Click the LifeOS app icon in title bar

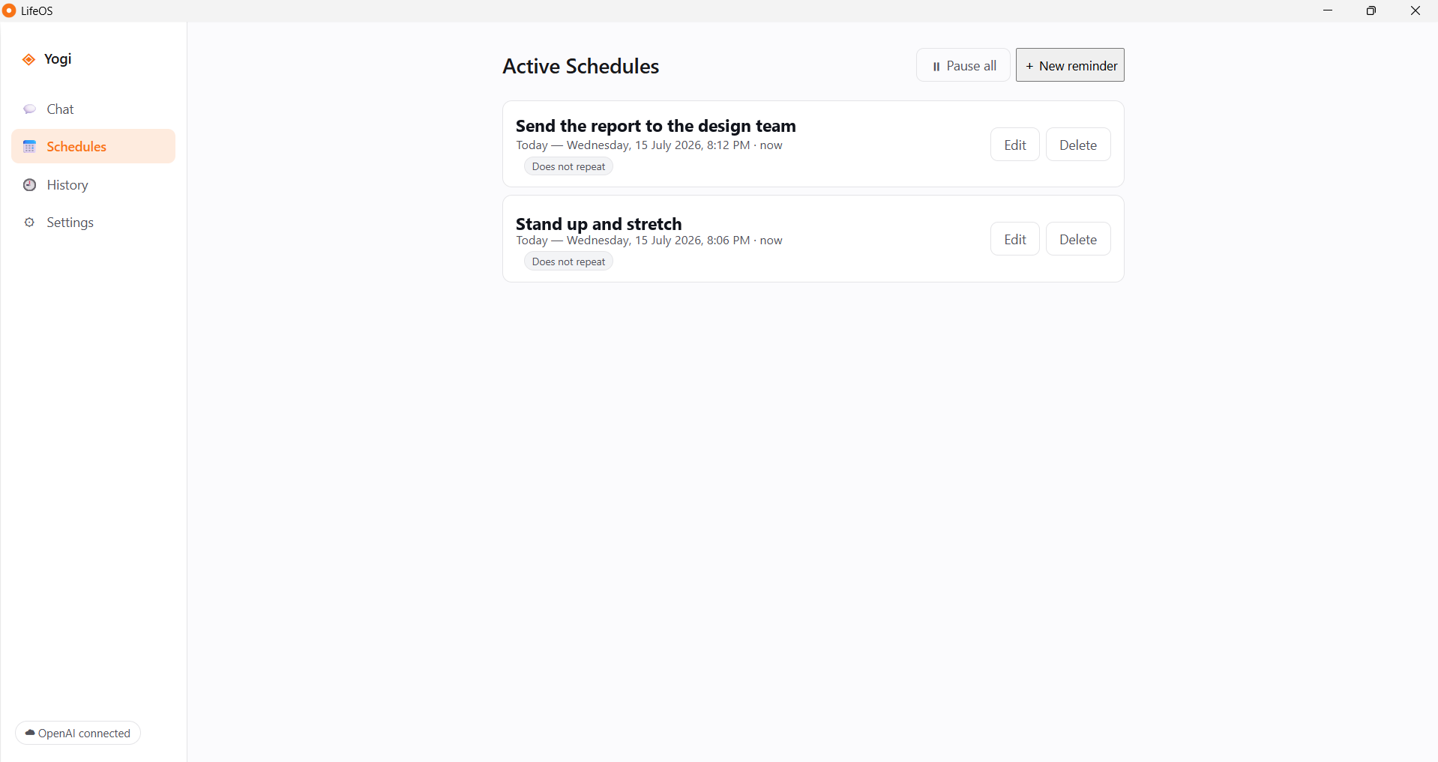click(x=10, y=10)
